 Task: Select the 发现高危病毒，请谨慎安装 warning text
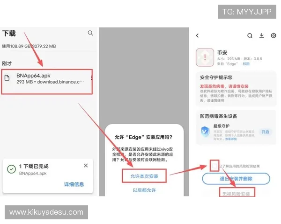tap(224, 86)
